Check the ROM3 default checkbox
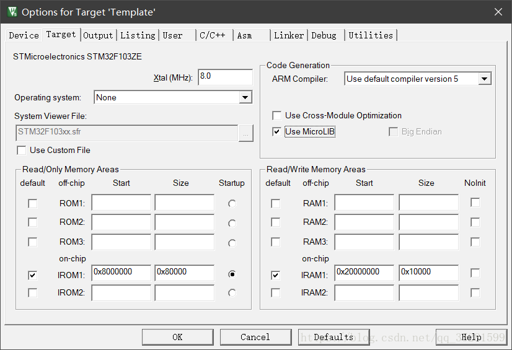512x350 pixels. (33, 242)
